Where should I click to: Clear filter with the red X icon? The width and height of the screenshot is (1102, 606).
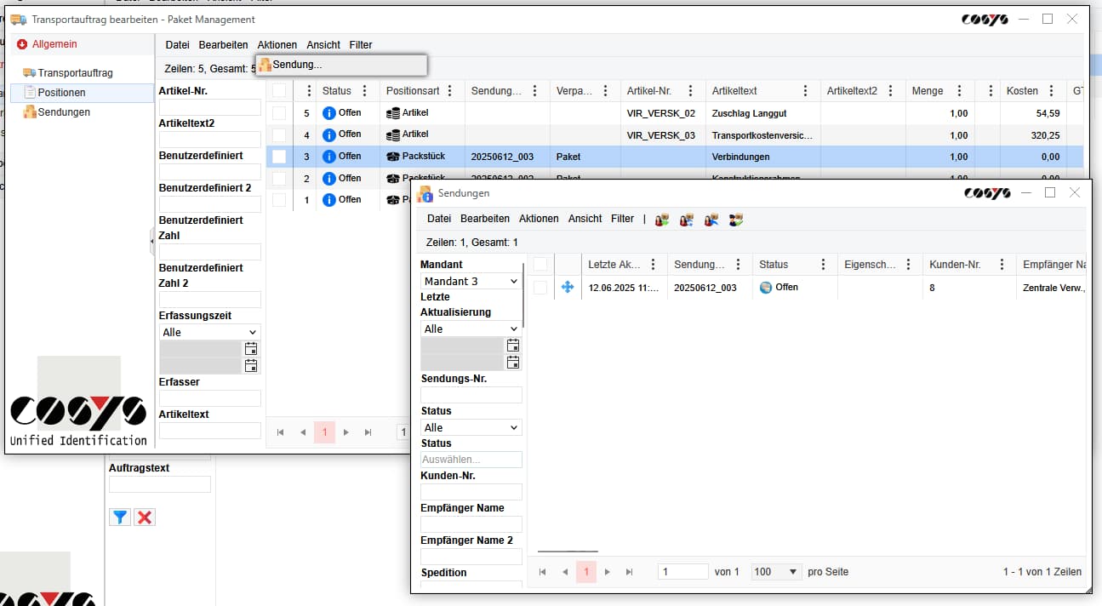pos(145,517)
